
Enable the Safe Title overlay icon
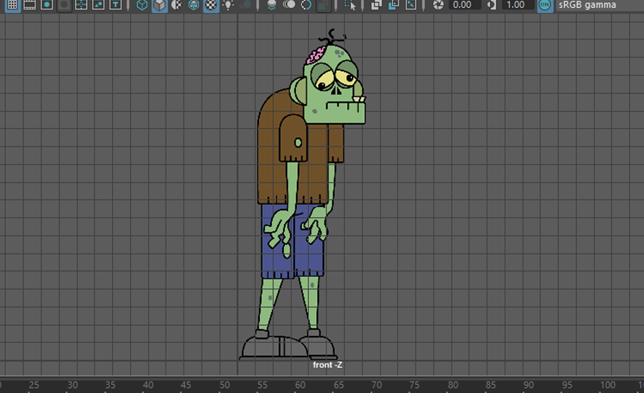pos(116,5)
